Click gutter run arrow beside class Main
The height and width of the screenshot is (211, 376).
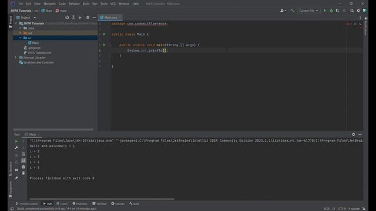(x=105, y=34)
